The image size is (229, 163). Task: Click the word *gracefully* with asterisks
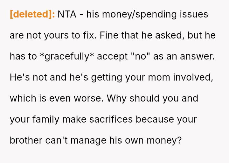point(67,56)
